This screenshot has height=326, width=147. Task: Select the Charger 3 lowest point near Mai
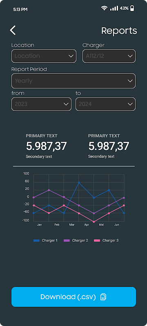[94, 222]
